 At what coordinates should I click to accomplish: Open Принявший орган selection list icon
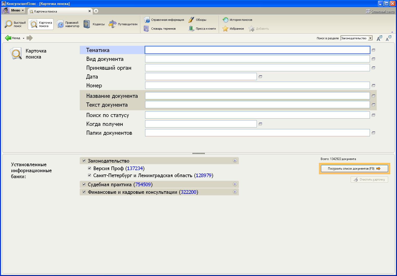click(373, 68)
